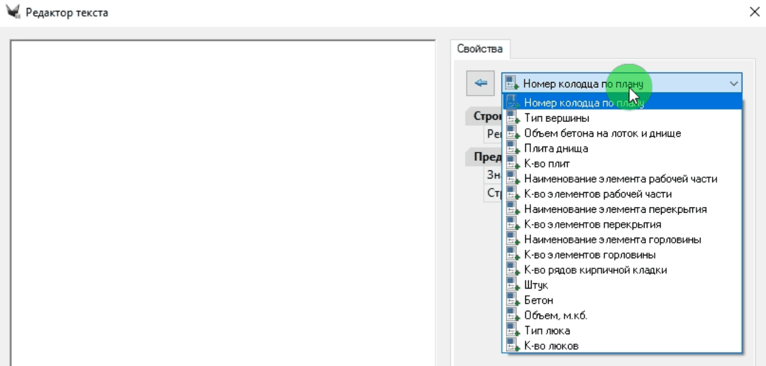Choose 'Объем бетона на лоток и днище'
The height and width of the screenshot is (366, 766).
pos(602,133)
